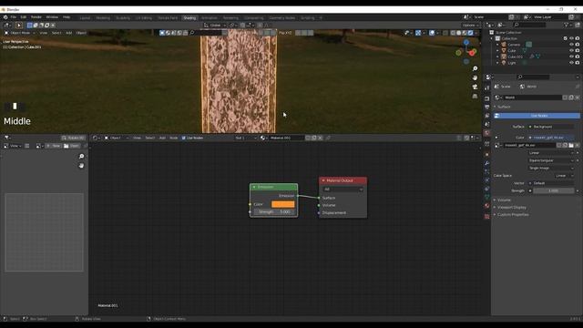
Task: Click the outliner filter funnel icon
Action: tap(567, 25)
